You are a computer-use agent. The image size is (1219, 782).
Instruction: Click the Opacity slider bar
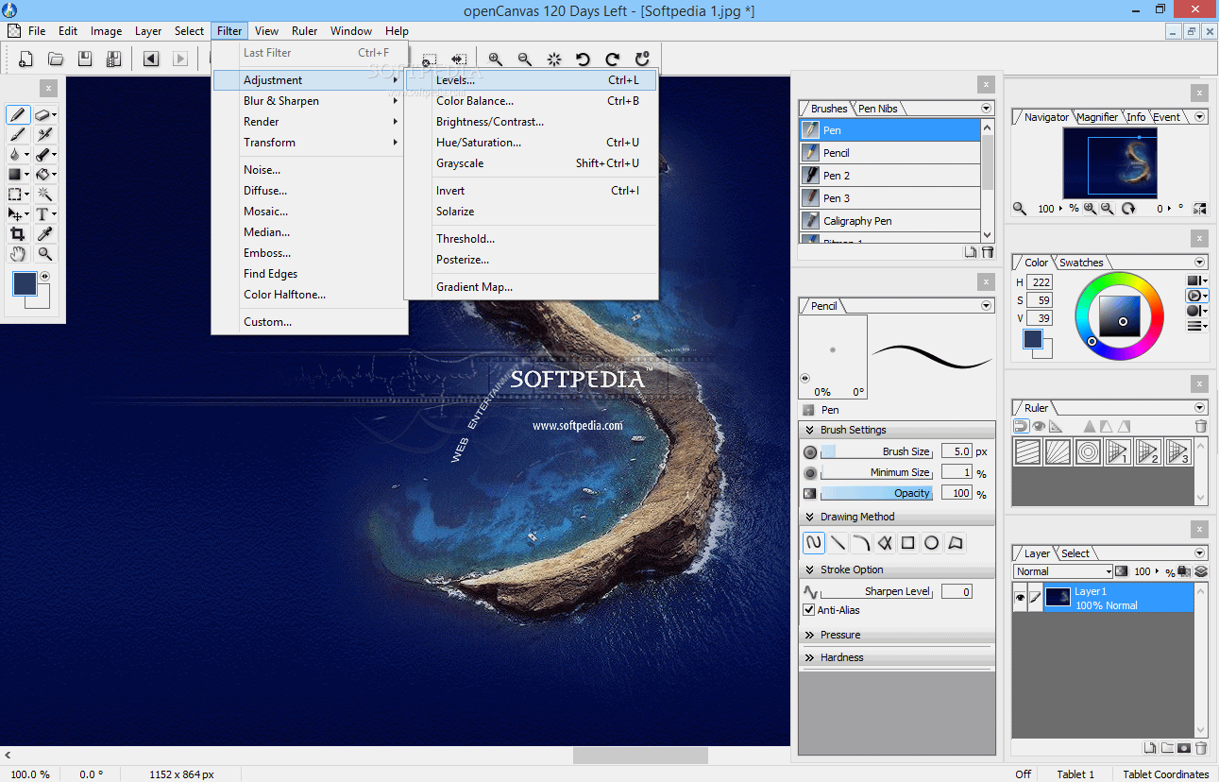876,493
